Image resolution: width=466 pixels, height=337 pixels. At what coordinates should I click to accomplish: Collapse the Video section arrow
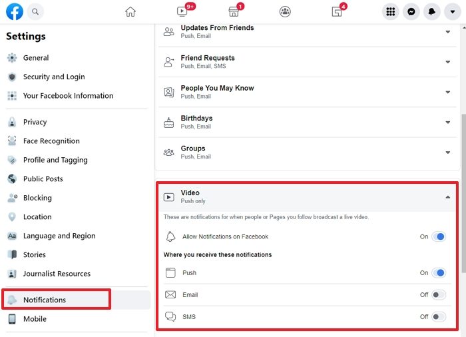click(x=447, y=197)
